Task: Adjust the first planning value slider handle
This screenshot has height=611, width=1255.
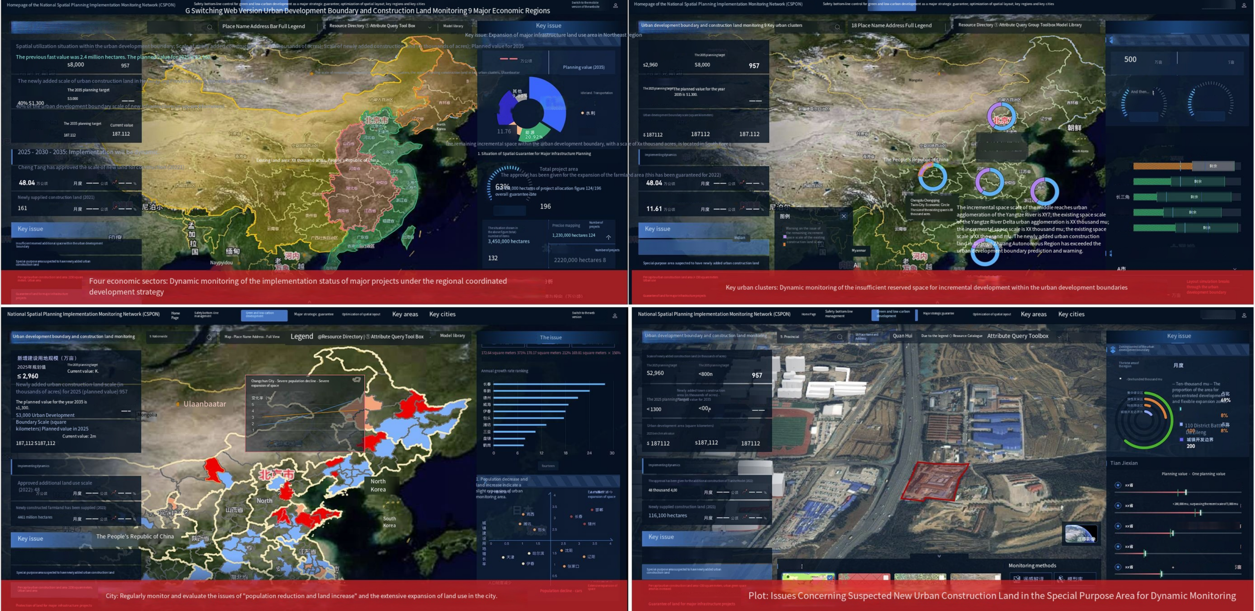Action: [1186, 492]
